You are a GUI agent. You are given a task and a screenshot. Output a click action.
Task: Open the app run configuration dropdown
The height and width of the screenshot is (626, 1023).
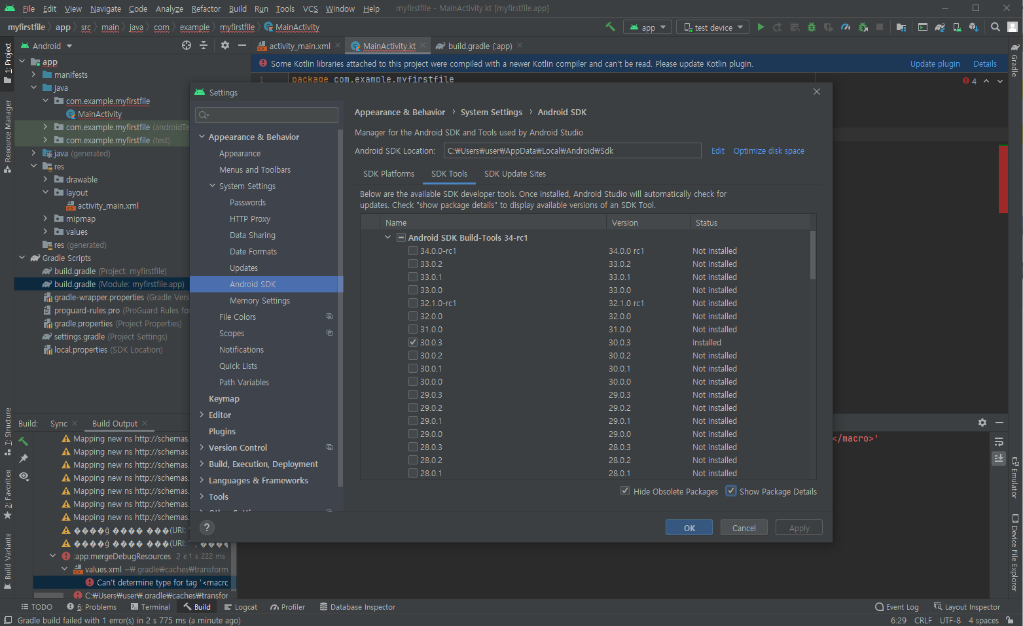click(x=647, y=27)
